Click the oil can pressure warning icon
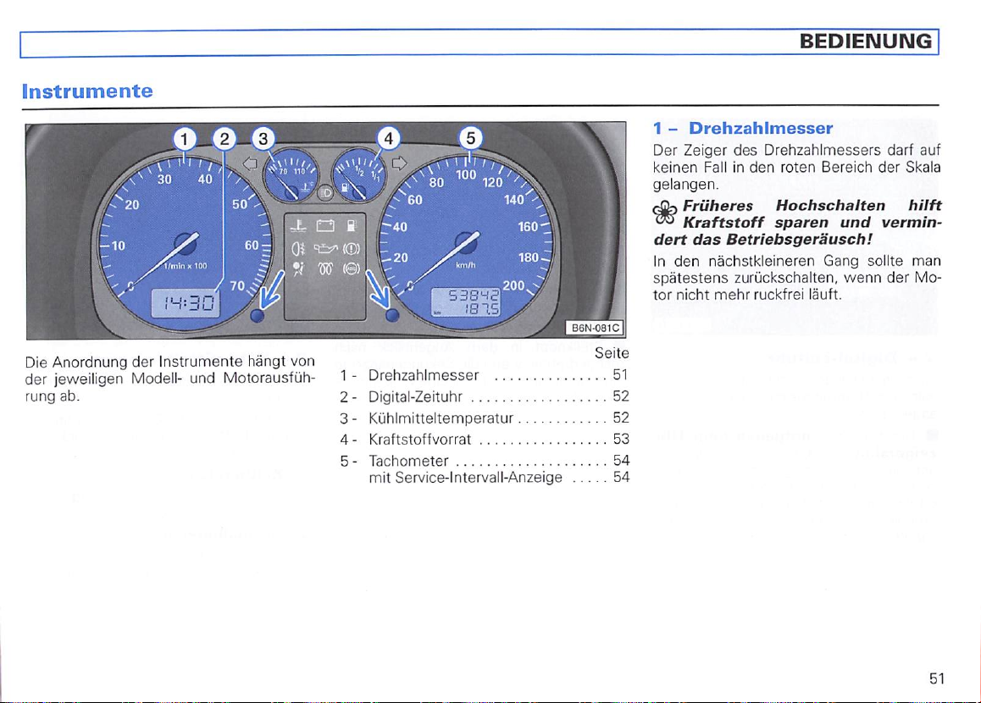 [x=325, y=249]
